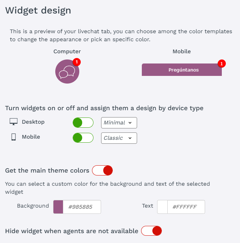Viewport: 240px width, 243px height.
Task: Click the white text color swatch
Action: click(162, 207)
